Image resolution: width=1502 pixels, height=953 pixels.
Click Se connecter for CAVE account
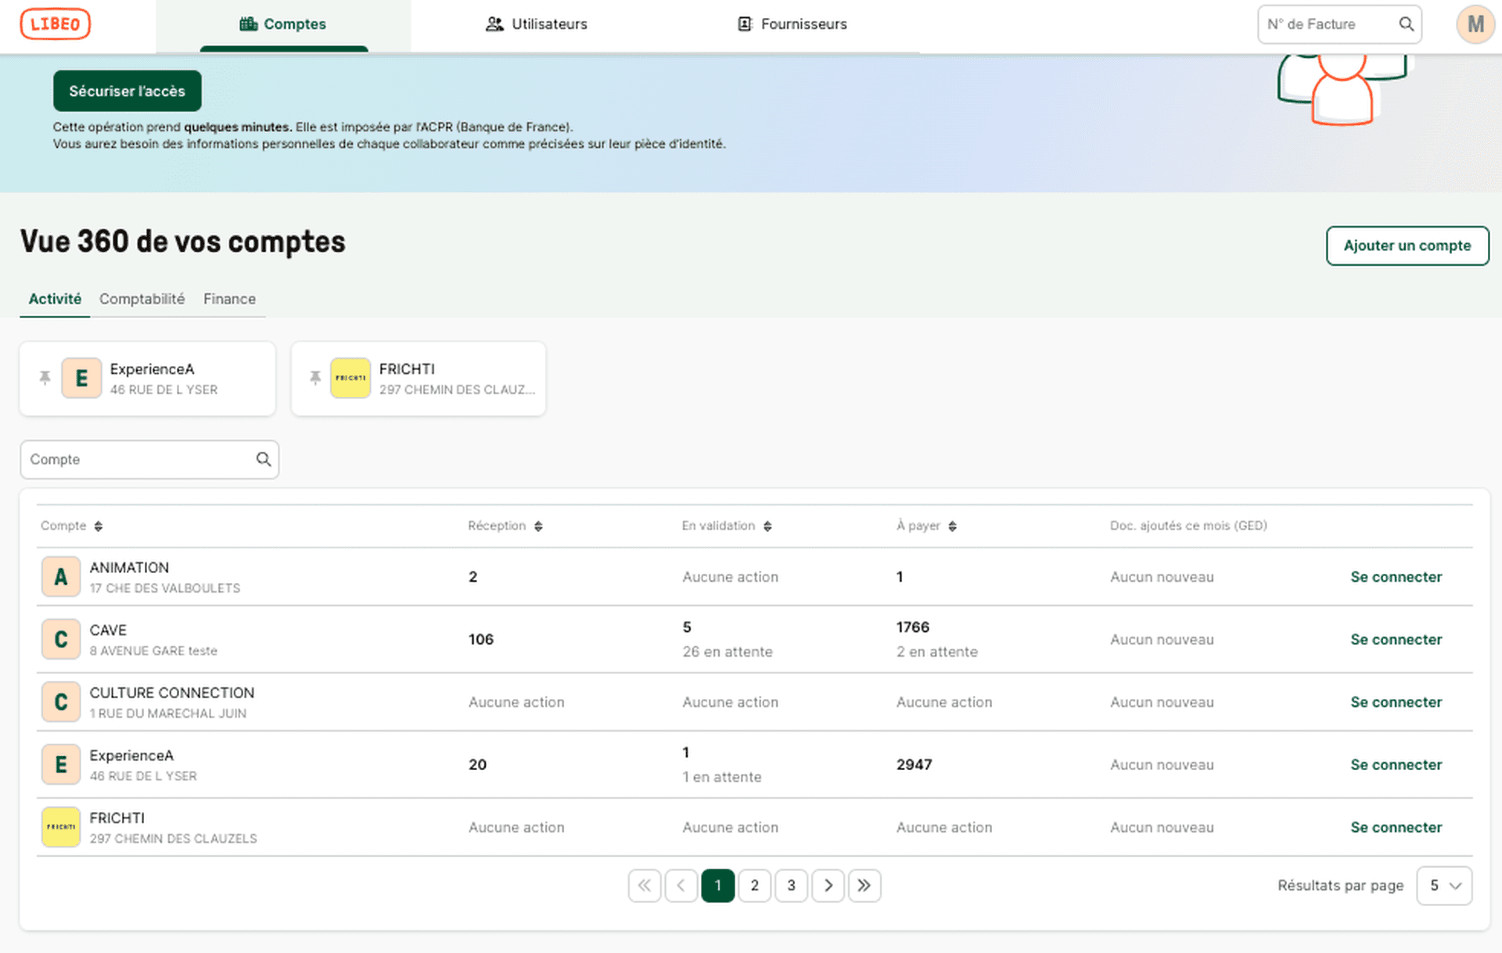coord(1396,640)
